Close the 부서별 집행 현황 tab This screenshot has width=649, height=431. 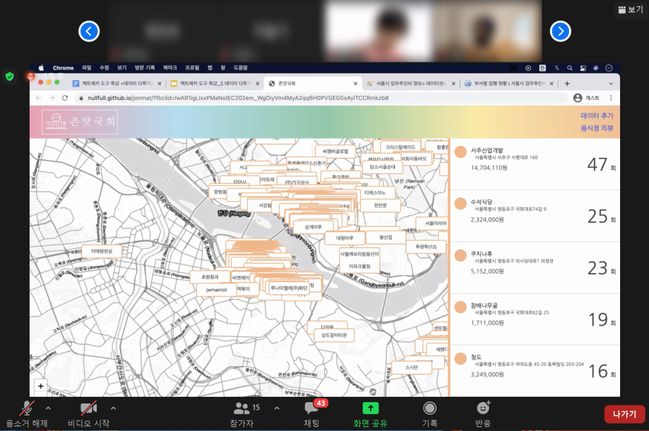click(x=552, y=83)
